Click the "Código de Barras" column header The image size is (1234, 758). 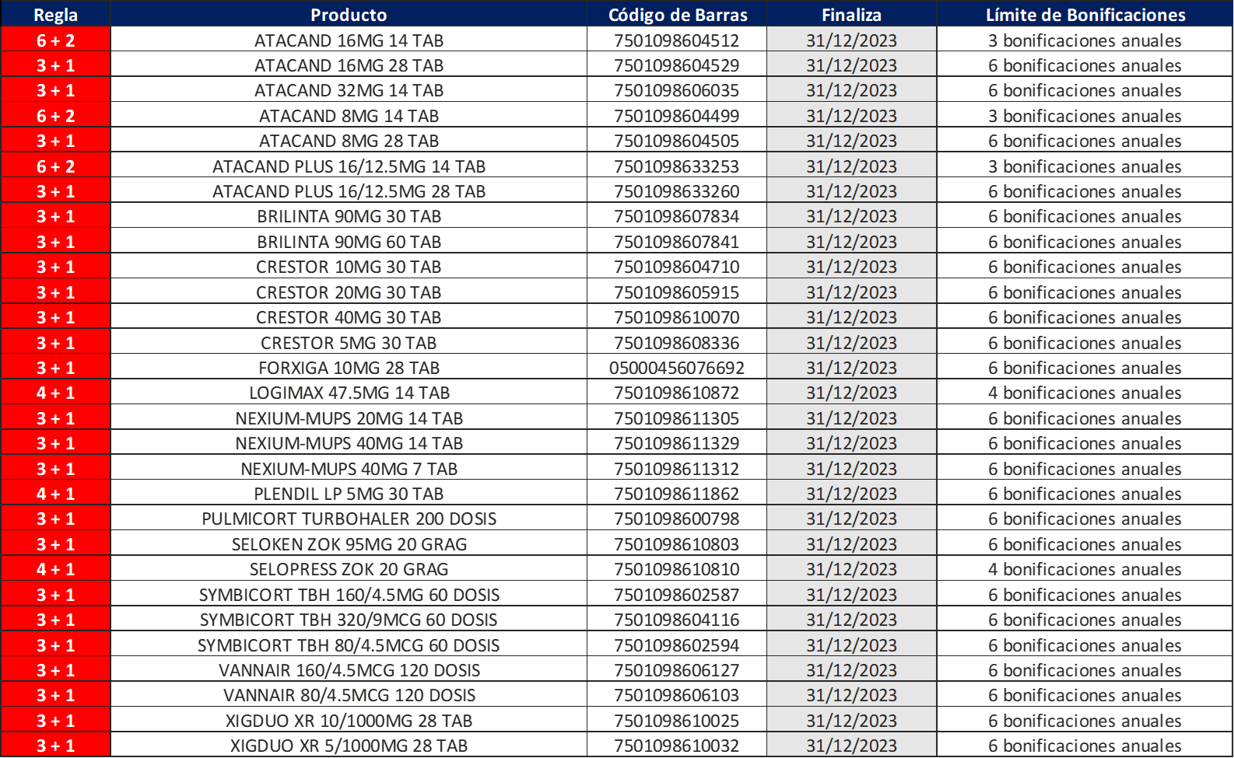click(x=678, y=15)
